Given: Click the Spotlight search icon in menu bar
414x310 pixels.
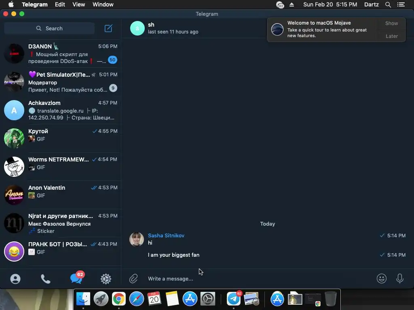Looking at the screenshot, I should [x=388, y=4].
